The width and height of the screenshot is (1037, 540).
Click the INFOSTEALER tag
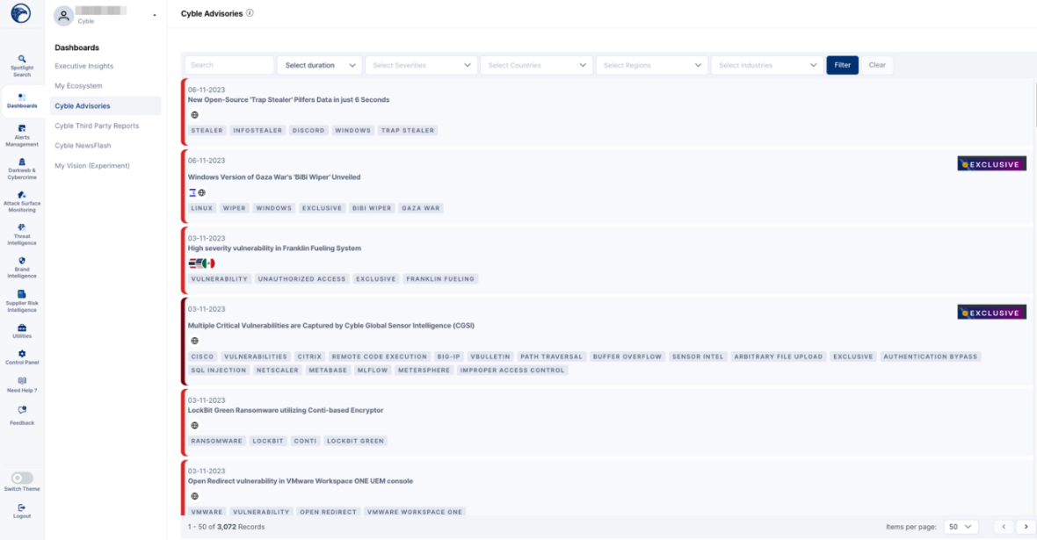coord(257,131)
